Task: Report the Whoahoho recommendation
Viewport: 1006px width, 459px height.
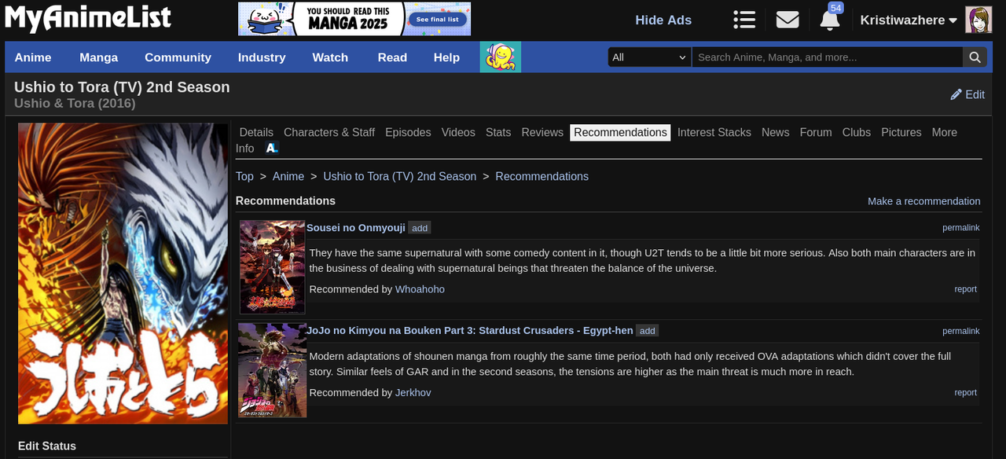Action: [966, 289]
